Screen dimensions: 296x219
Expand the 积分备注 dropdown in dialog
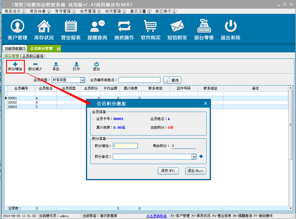(x=194, y=157)
